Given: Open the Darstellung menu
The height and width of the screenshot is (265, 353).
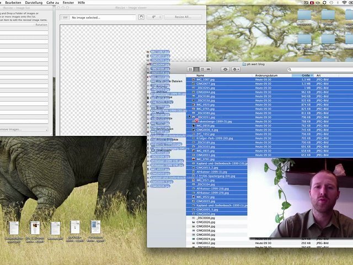Looking at the screenshot, I should [34, 3].
